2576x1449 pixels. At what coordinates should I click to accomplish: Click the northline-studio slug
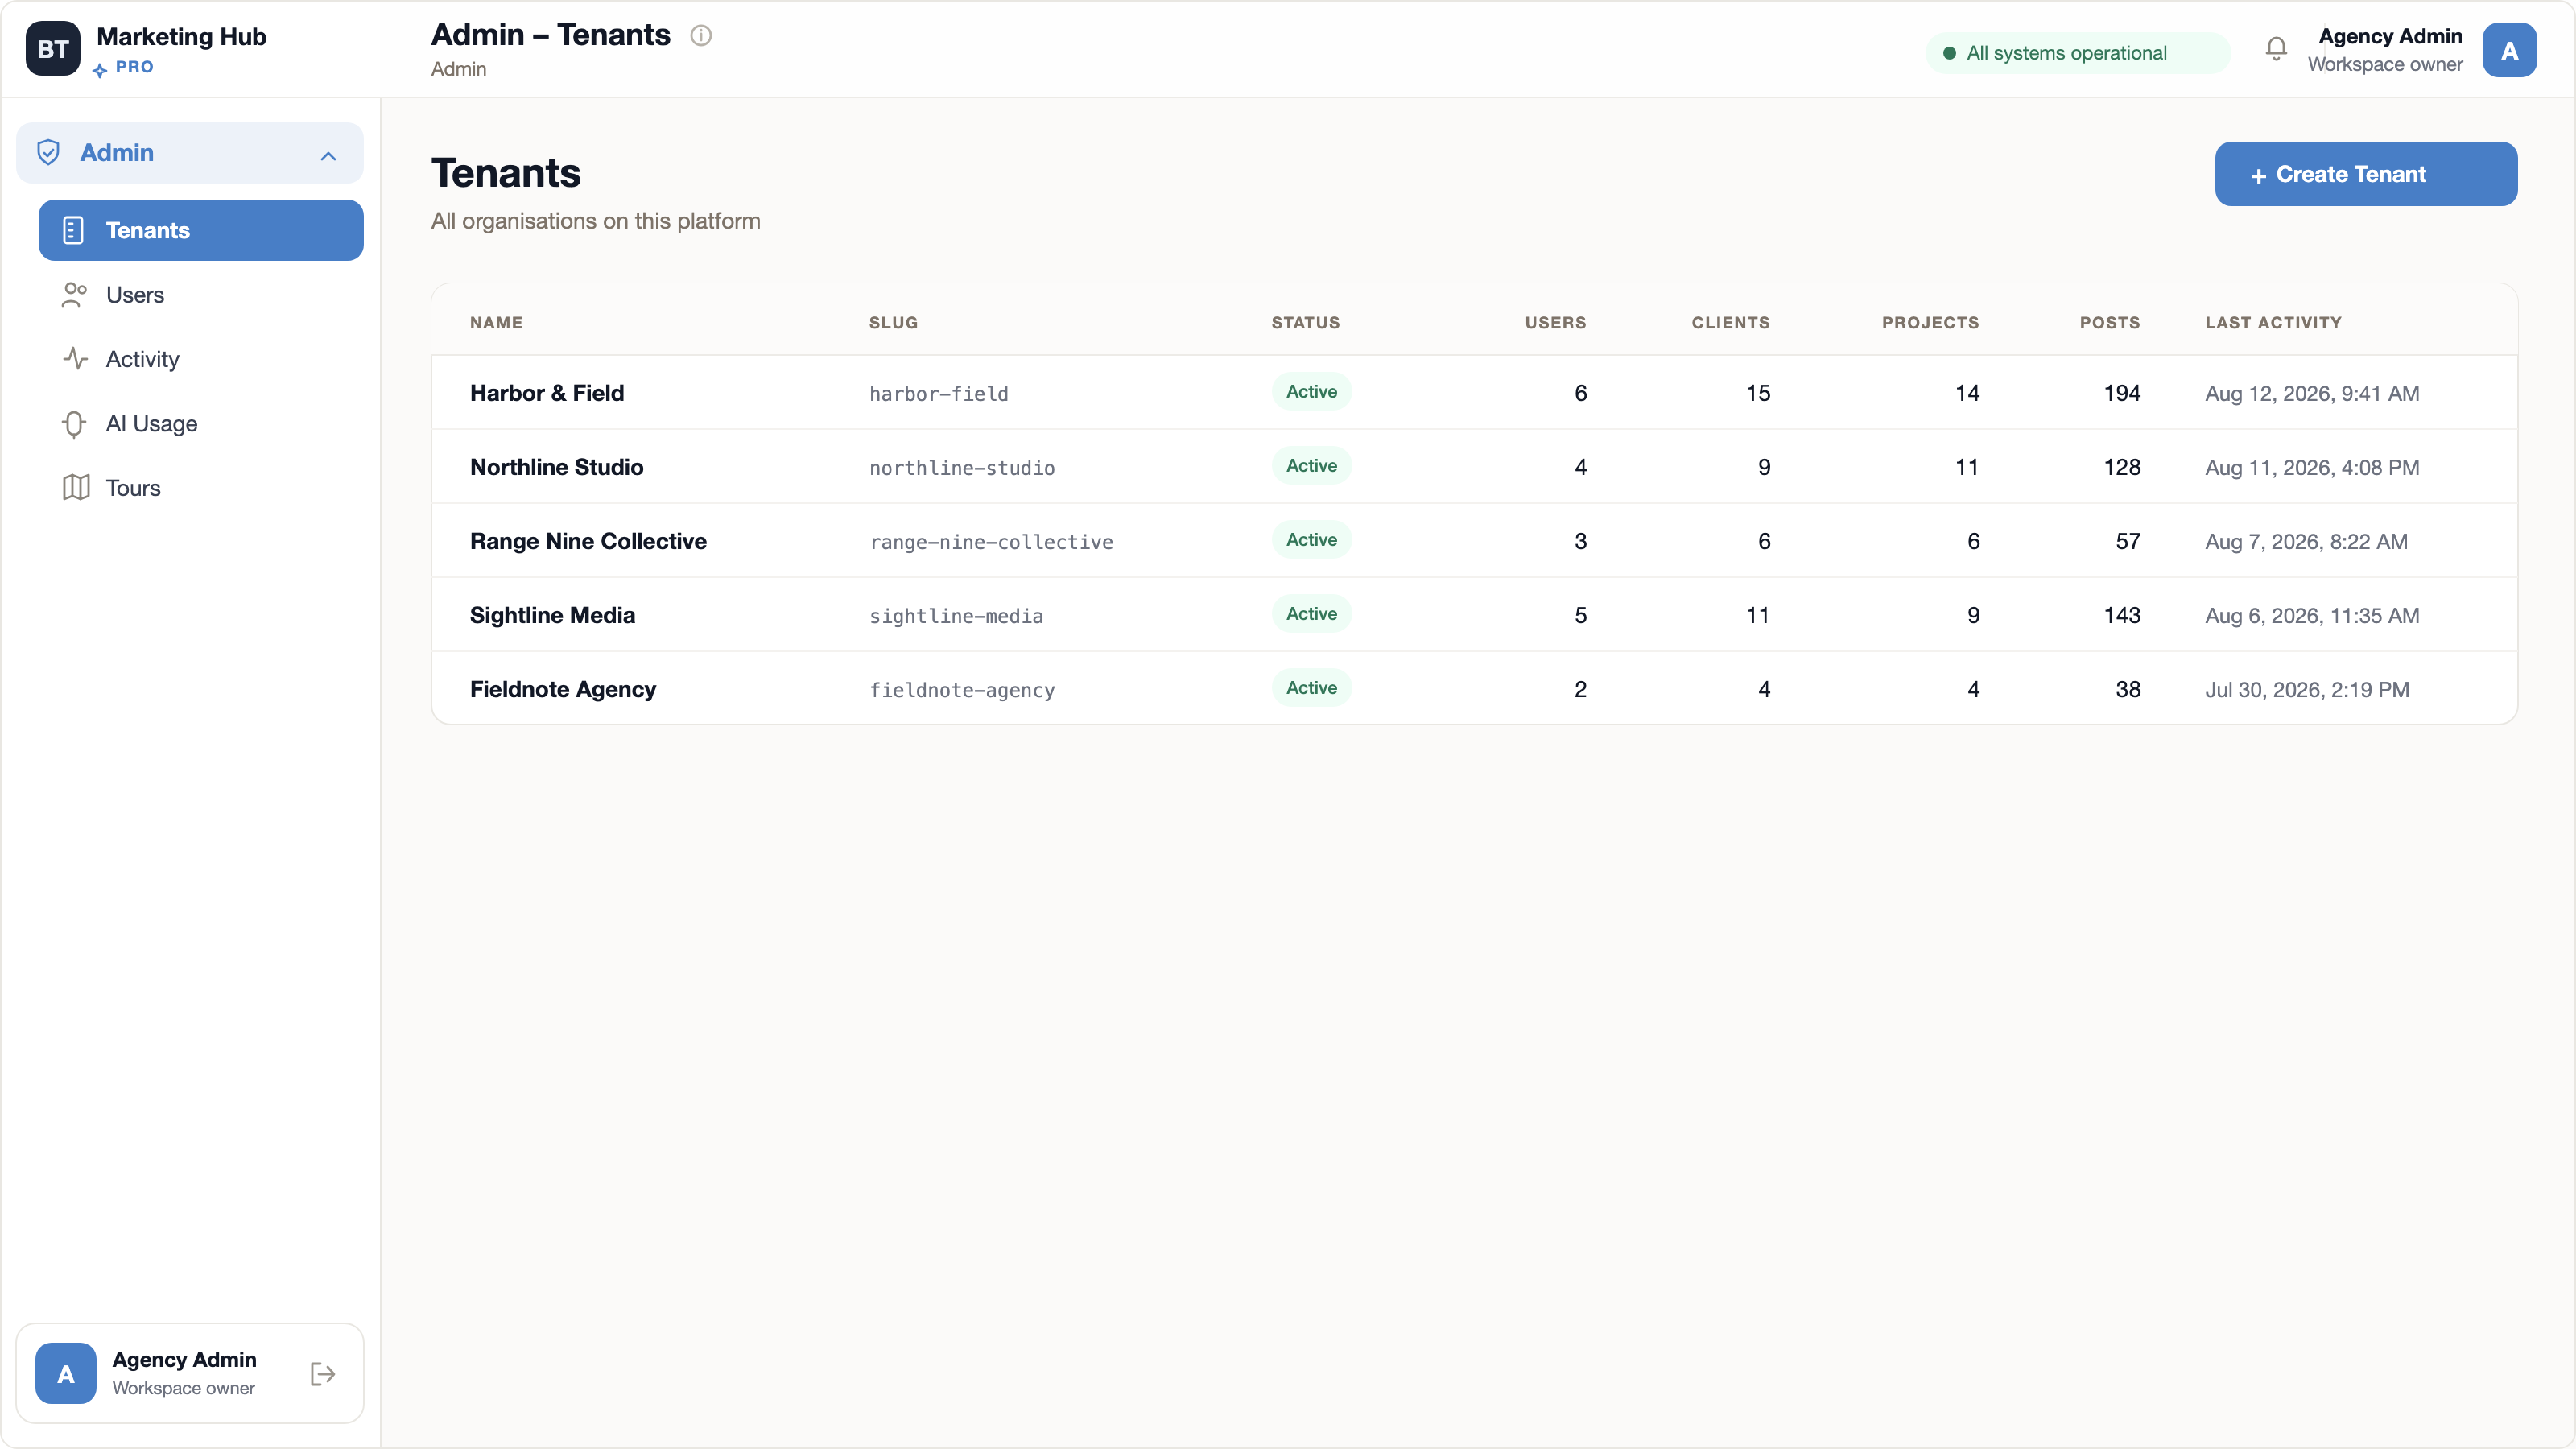pos(961,468)
